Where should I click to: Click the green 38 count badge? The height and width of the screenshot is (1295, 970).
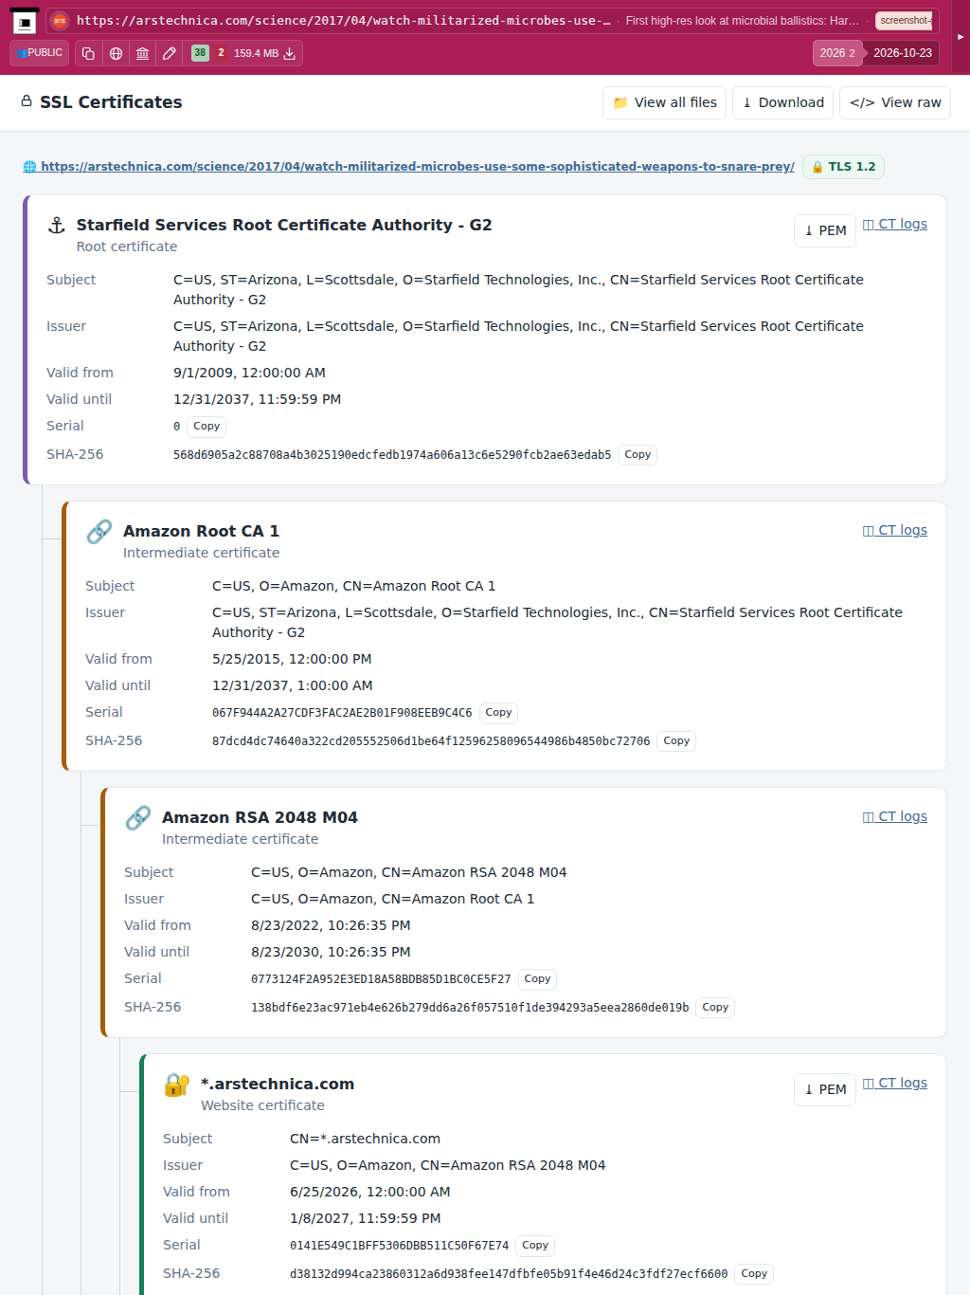(200, 53)
